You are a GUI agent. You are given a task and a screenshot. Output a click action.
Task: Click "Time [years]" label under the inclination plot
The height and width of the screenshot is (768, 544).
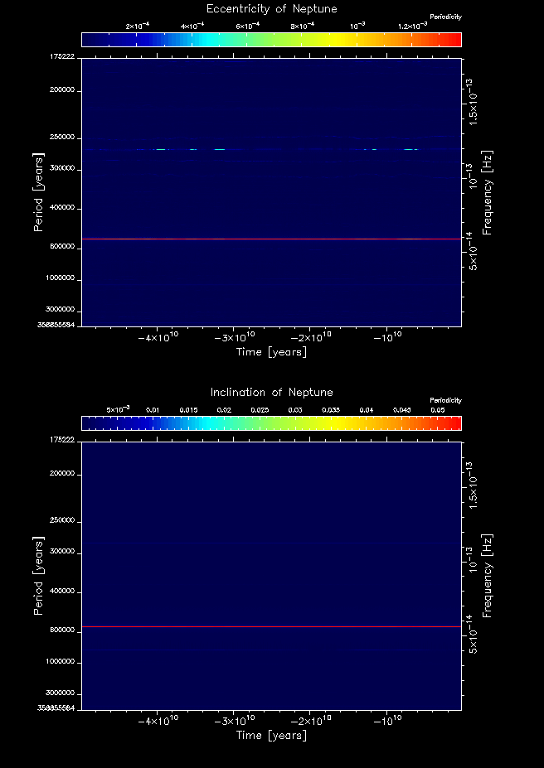click(x=271, y=735)
